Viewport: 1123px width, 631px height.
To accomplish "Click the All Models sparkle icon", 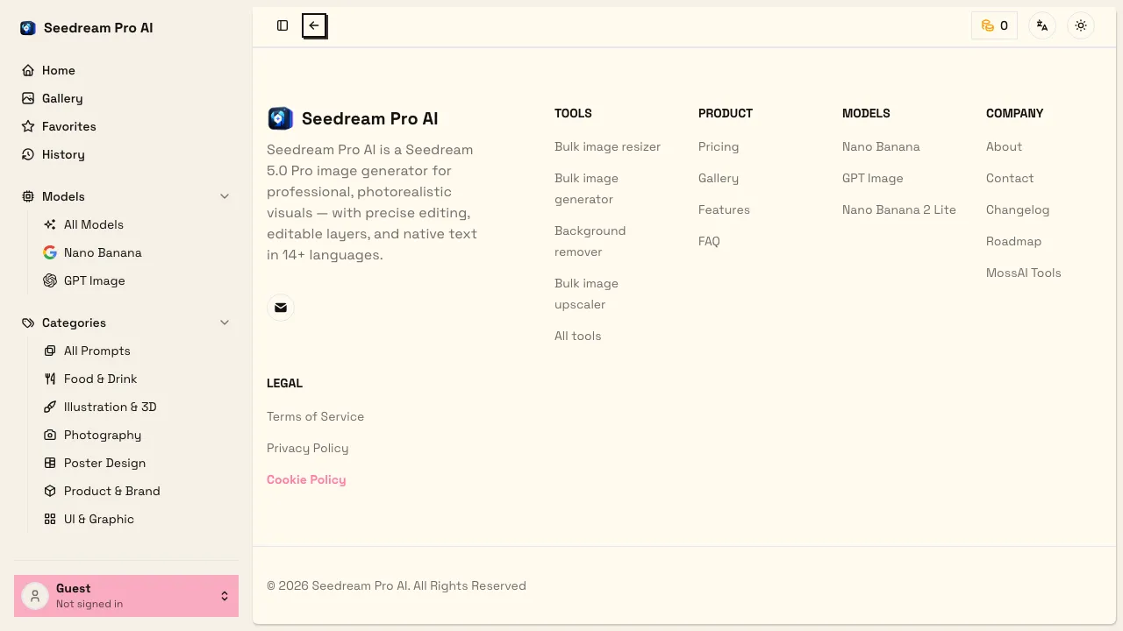I will [50, 224].
